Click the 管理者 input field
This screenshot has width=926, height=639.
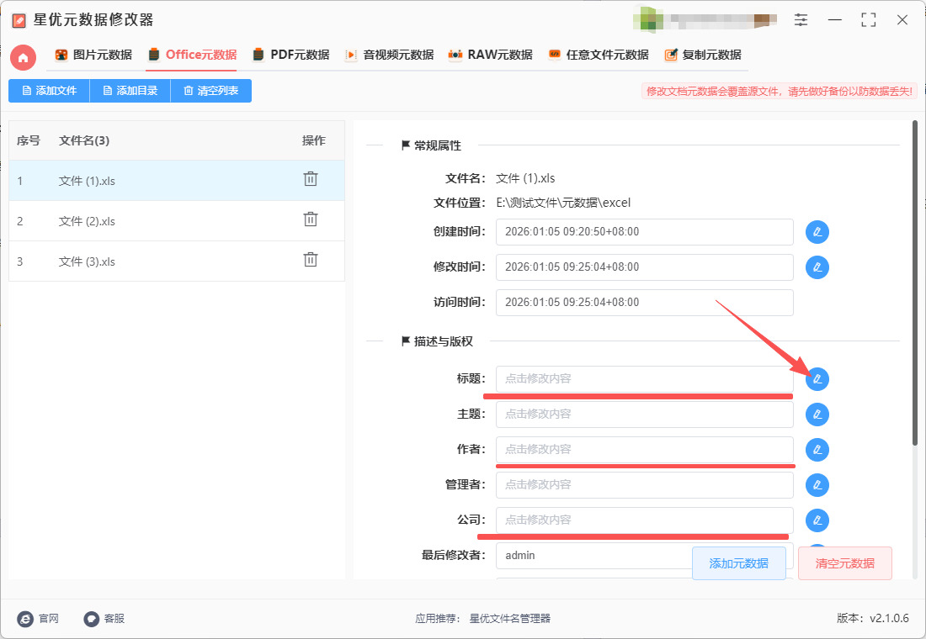click(x=644, y=485)
